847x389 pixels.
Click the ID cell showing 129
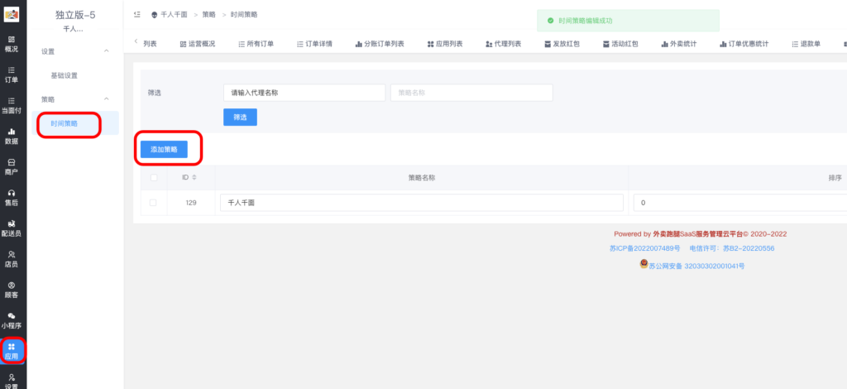pyautogui.click(x=191, y=203)
